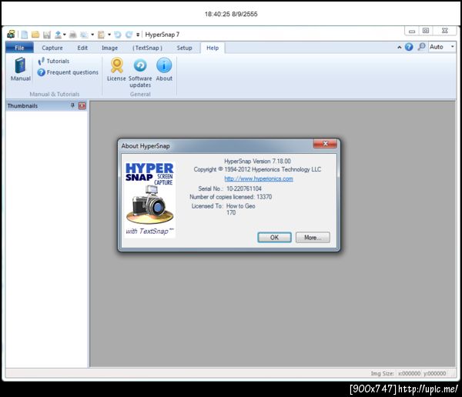Screen dimensions: 462x397
Task: Expand the arrow next to the capture icon
Action: pos(92,35)
